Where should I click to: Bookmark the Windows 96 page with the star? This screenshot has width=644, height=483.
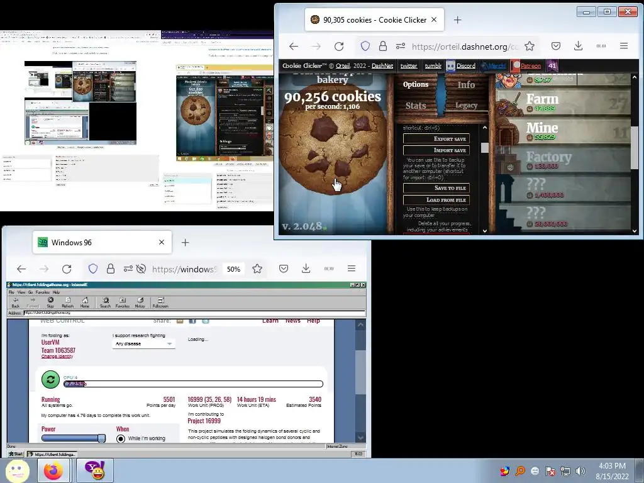click(x=257, y=269)
